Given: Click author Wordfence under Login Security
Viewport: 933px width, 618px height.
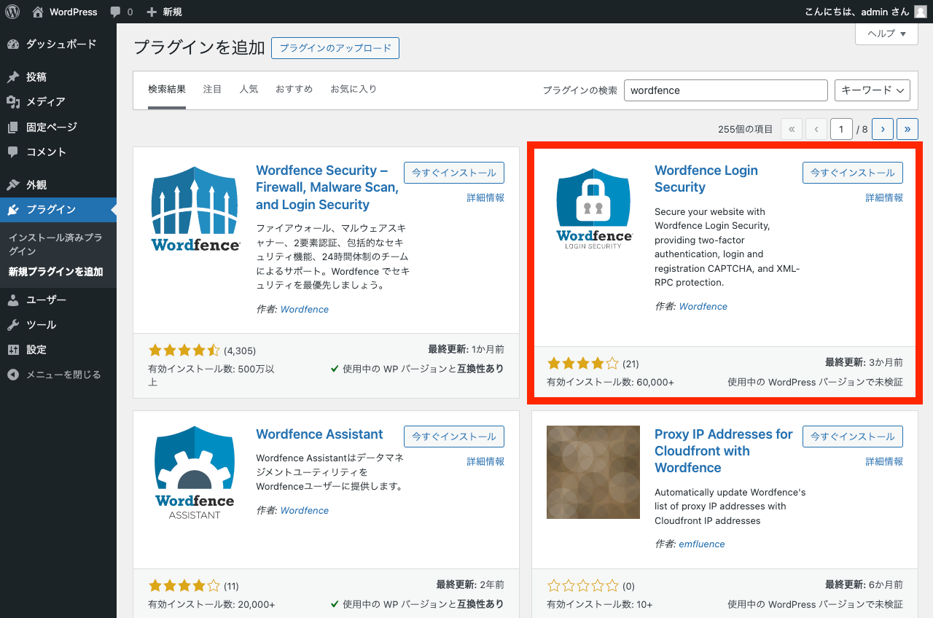Looking at the screenshot, I should 703,306.
